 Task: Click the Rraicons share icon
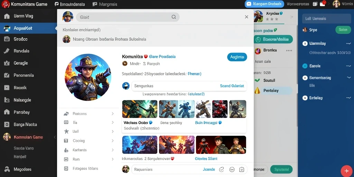point(66,114)
